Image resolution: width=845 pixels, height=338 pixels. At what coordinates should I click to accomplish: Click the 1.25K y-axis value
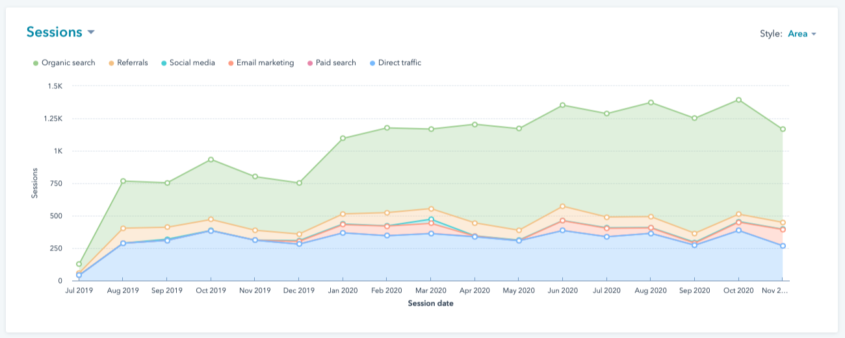[52, 119]
